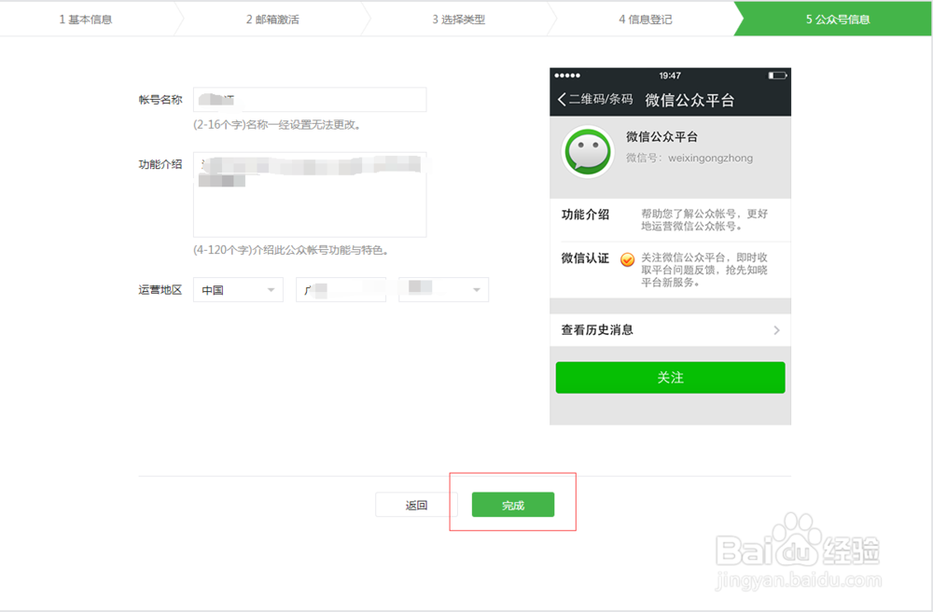Tap the chevron next to 查看历史消息
The width and height of the screenshot is (933, 612).
tap(776, 330)
